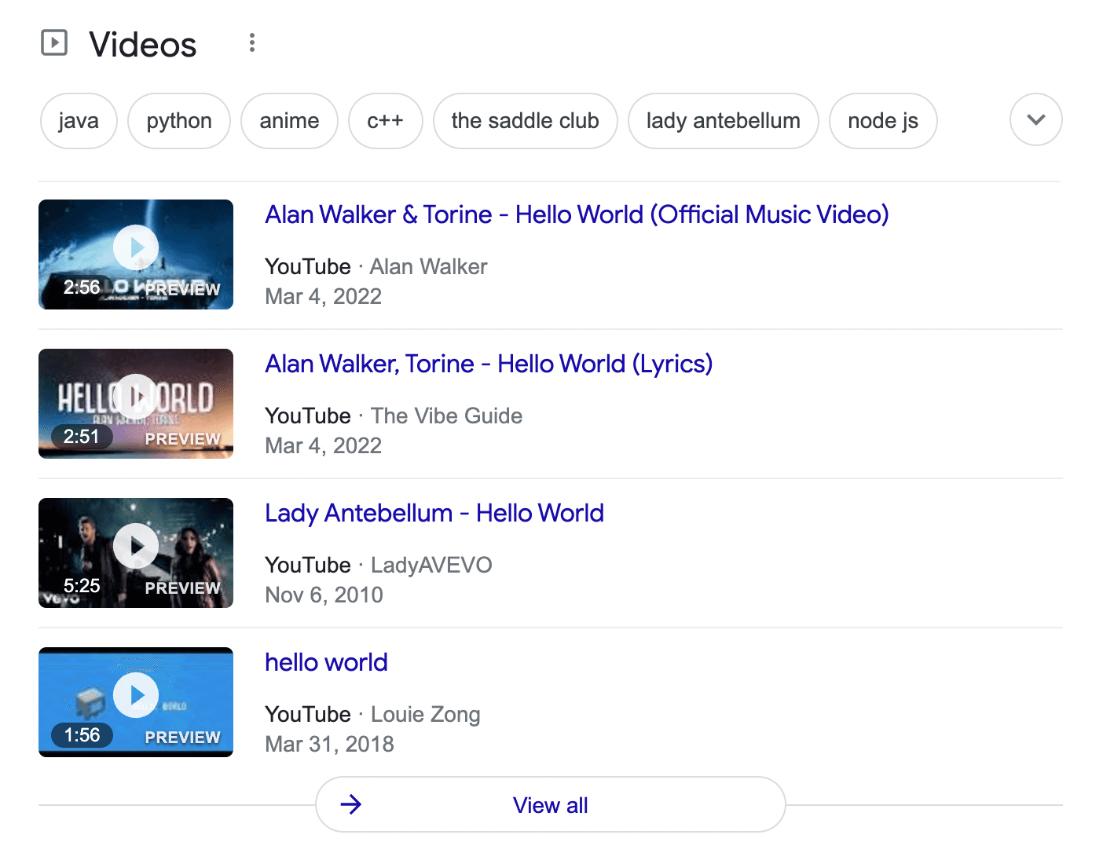
Task: Play the Hello World Lyrics video thumbnail
Action: [136, 404]
